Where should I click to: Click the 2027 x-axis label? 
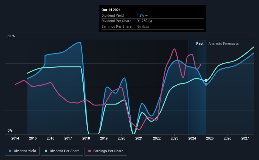(245, 138)
